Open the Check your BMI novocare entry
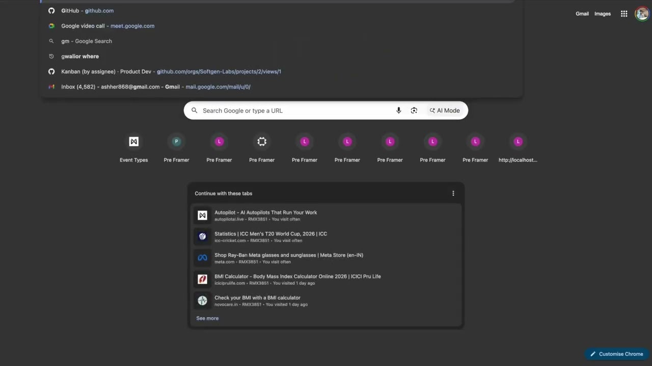 (326, 301)
